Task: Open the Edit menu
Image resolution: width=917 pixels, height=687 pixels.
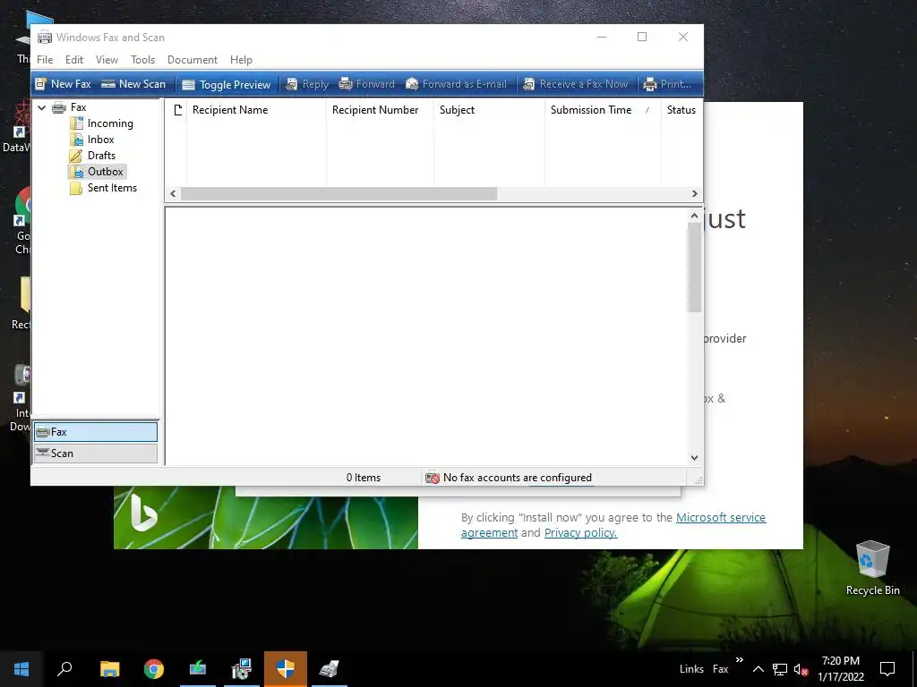Action: tap(73, 60)
